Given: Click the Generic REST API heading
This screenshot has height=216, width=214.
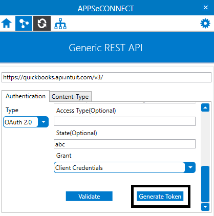Looking at the screenshot, I should (x=105, y=48).
